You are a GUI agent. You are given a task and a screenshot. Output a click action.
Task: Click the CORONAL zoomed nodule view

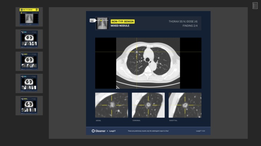(x=148, y=105)
